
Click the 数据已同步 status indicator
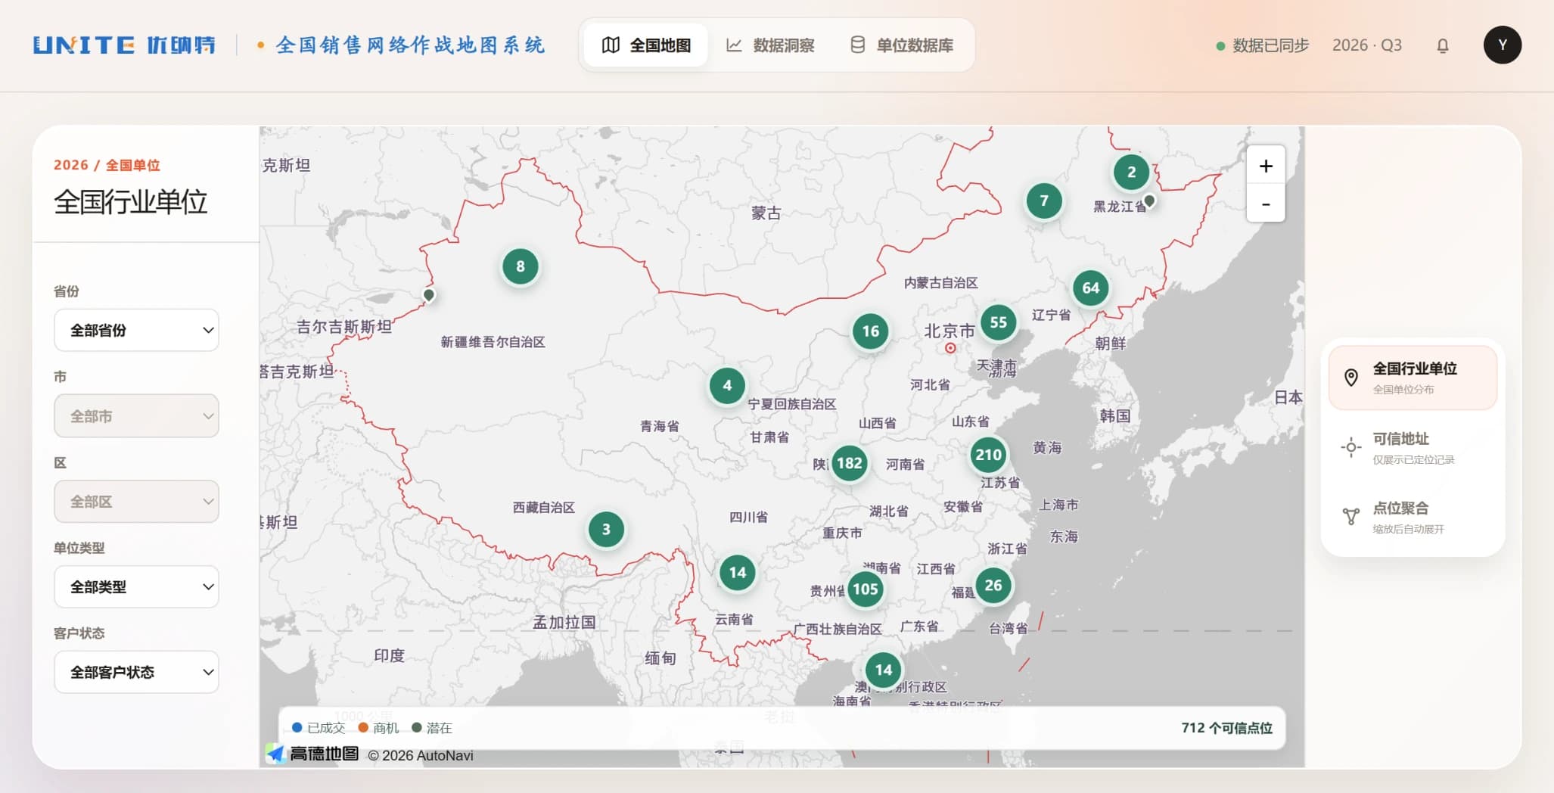(x=1262, y=45)
